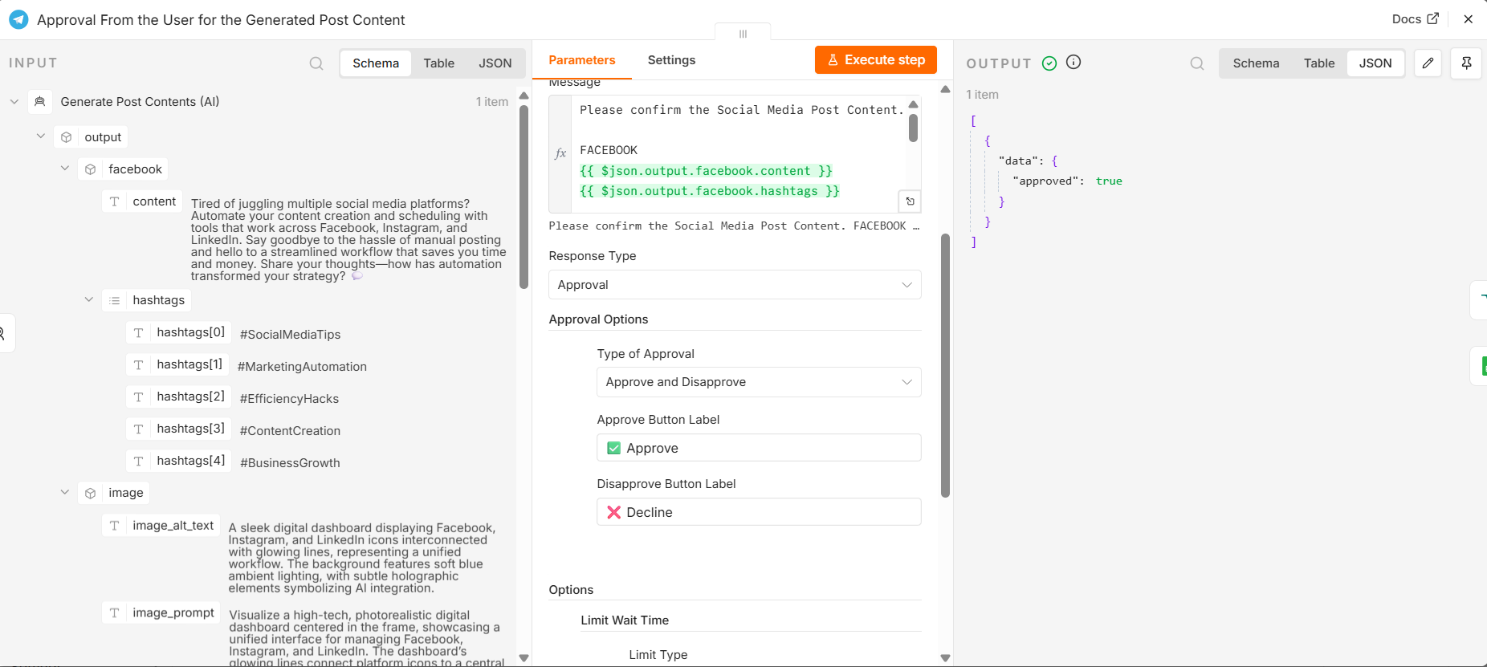Click the output panel search icon
1487x667 pixels.
[x=1197, y=63]
